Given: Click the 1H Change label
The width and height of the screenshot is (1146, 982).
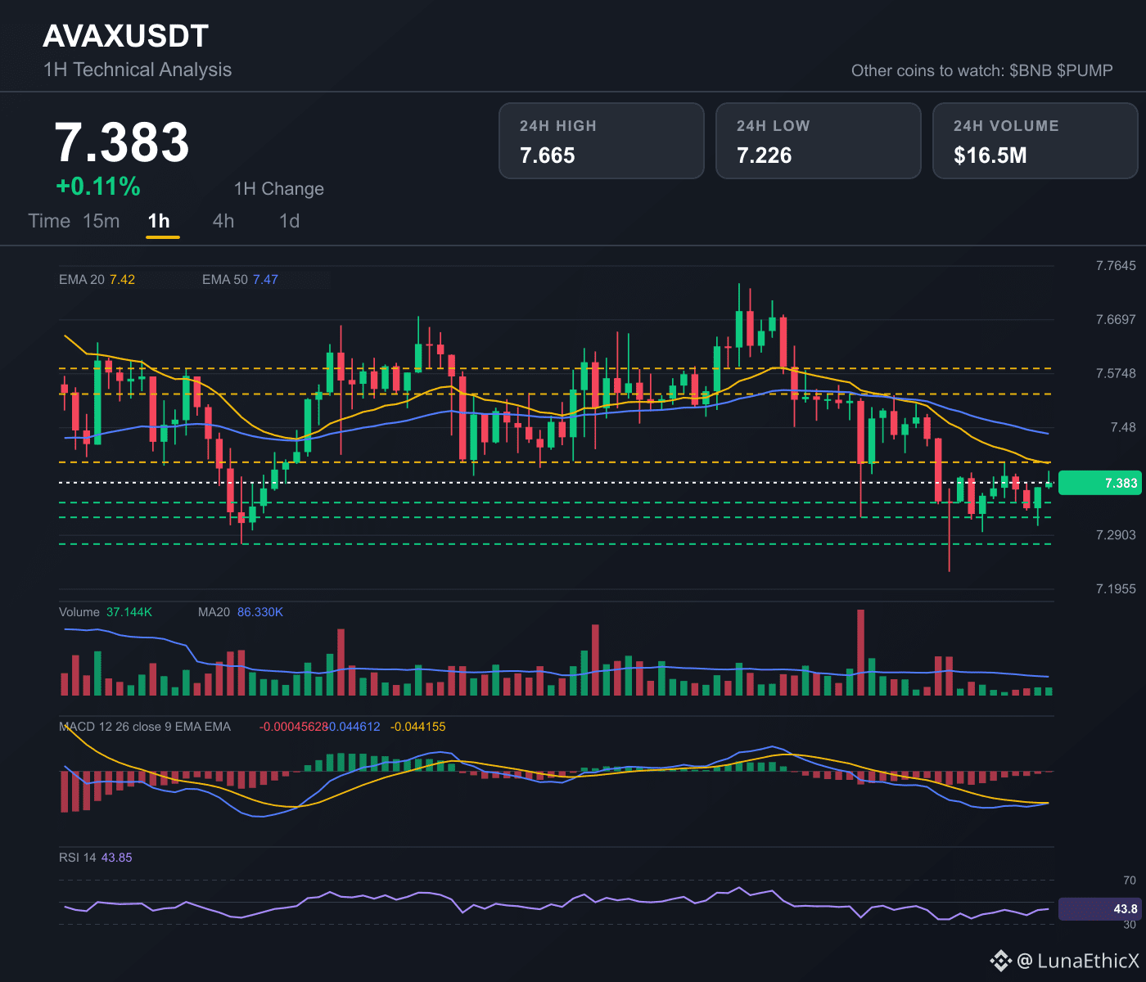Looking at the screenshot, I should [279, 189].
